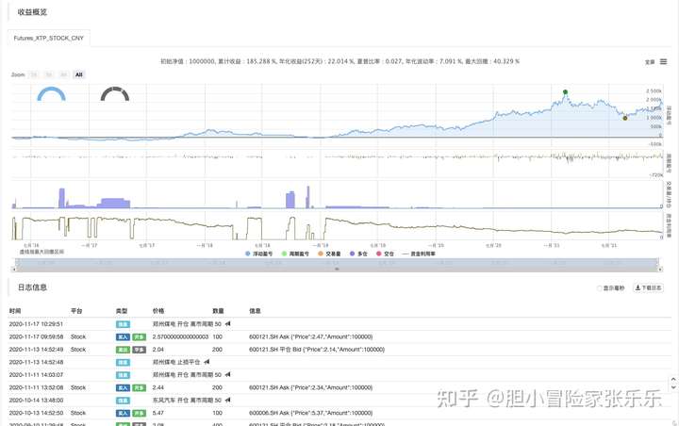Viewport: 679px width, 426px height.
Task: Open the chart hamburger menu icon
Action: (663, 61)
